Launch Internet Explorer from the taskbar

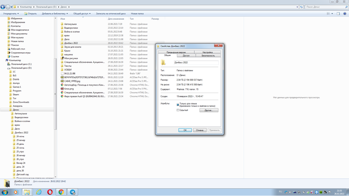click(x=39, y=192)
